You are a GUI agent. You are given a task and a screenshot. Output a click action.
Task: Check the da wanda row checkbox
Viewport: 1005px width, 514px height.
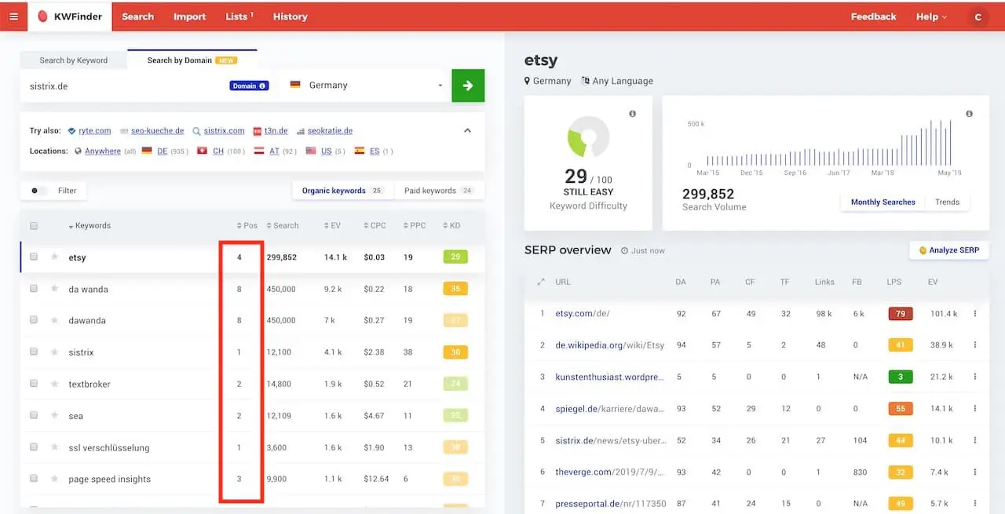point(34,289)
